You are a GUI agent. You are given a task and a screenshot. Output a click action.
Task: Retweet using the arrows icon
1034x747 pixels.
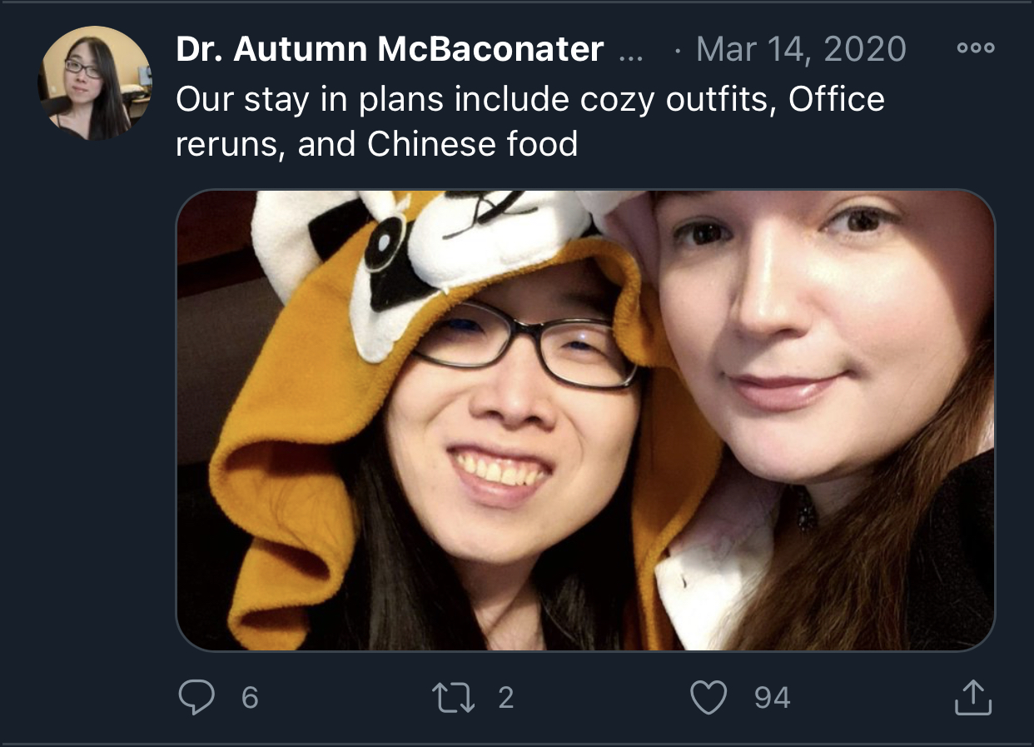(455, 697)
